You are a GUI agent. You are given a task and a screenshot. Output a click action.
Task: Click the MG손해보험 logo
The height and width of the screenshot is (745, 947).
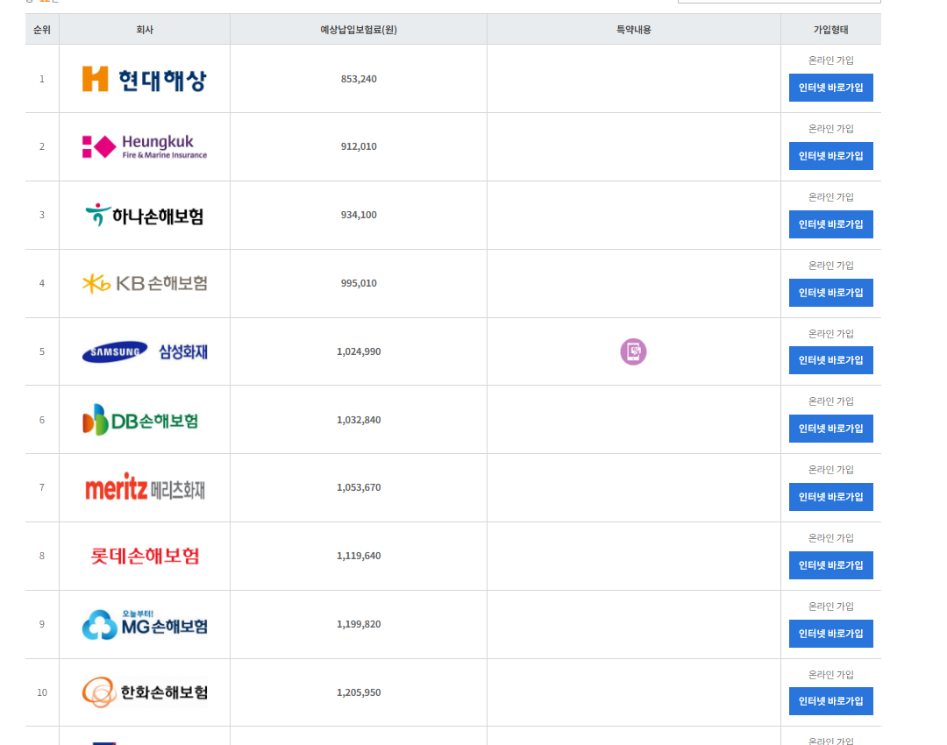tap(145, 624)
